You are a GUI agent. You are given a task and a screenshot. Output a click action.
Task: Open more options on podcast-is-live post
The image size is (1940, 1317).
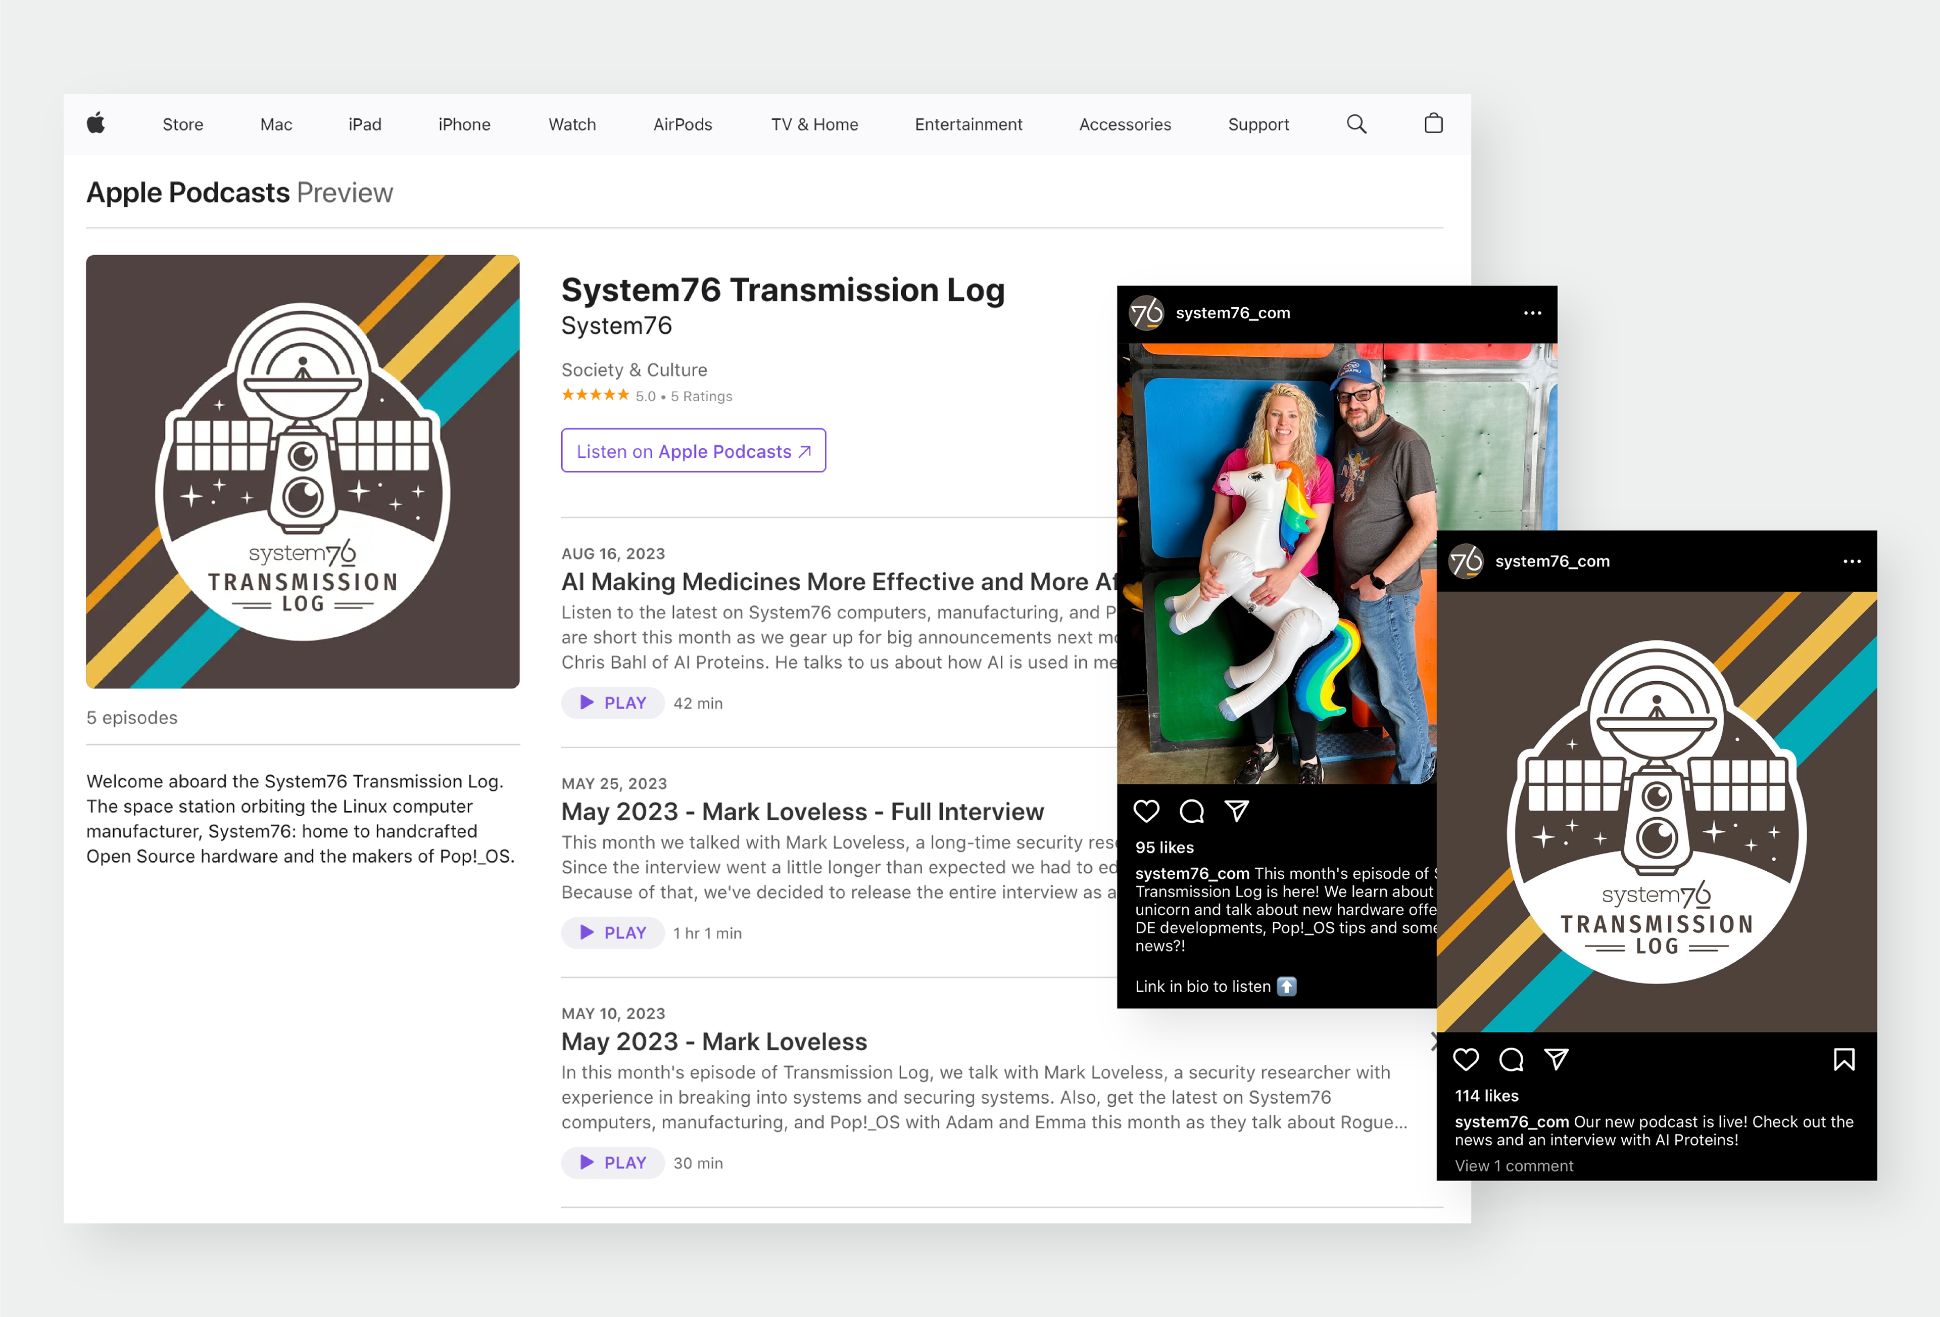[x=1853, y=561]
